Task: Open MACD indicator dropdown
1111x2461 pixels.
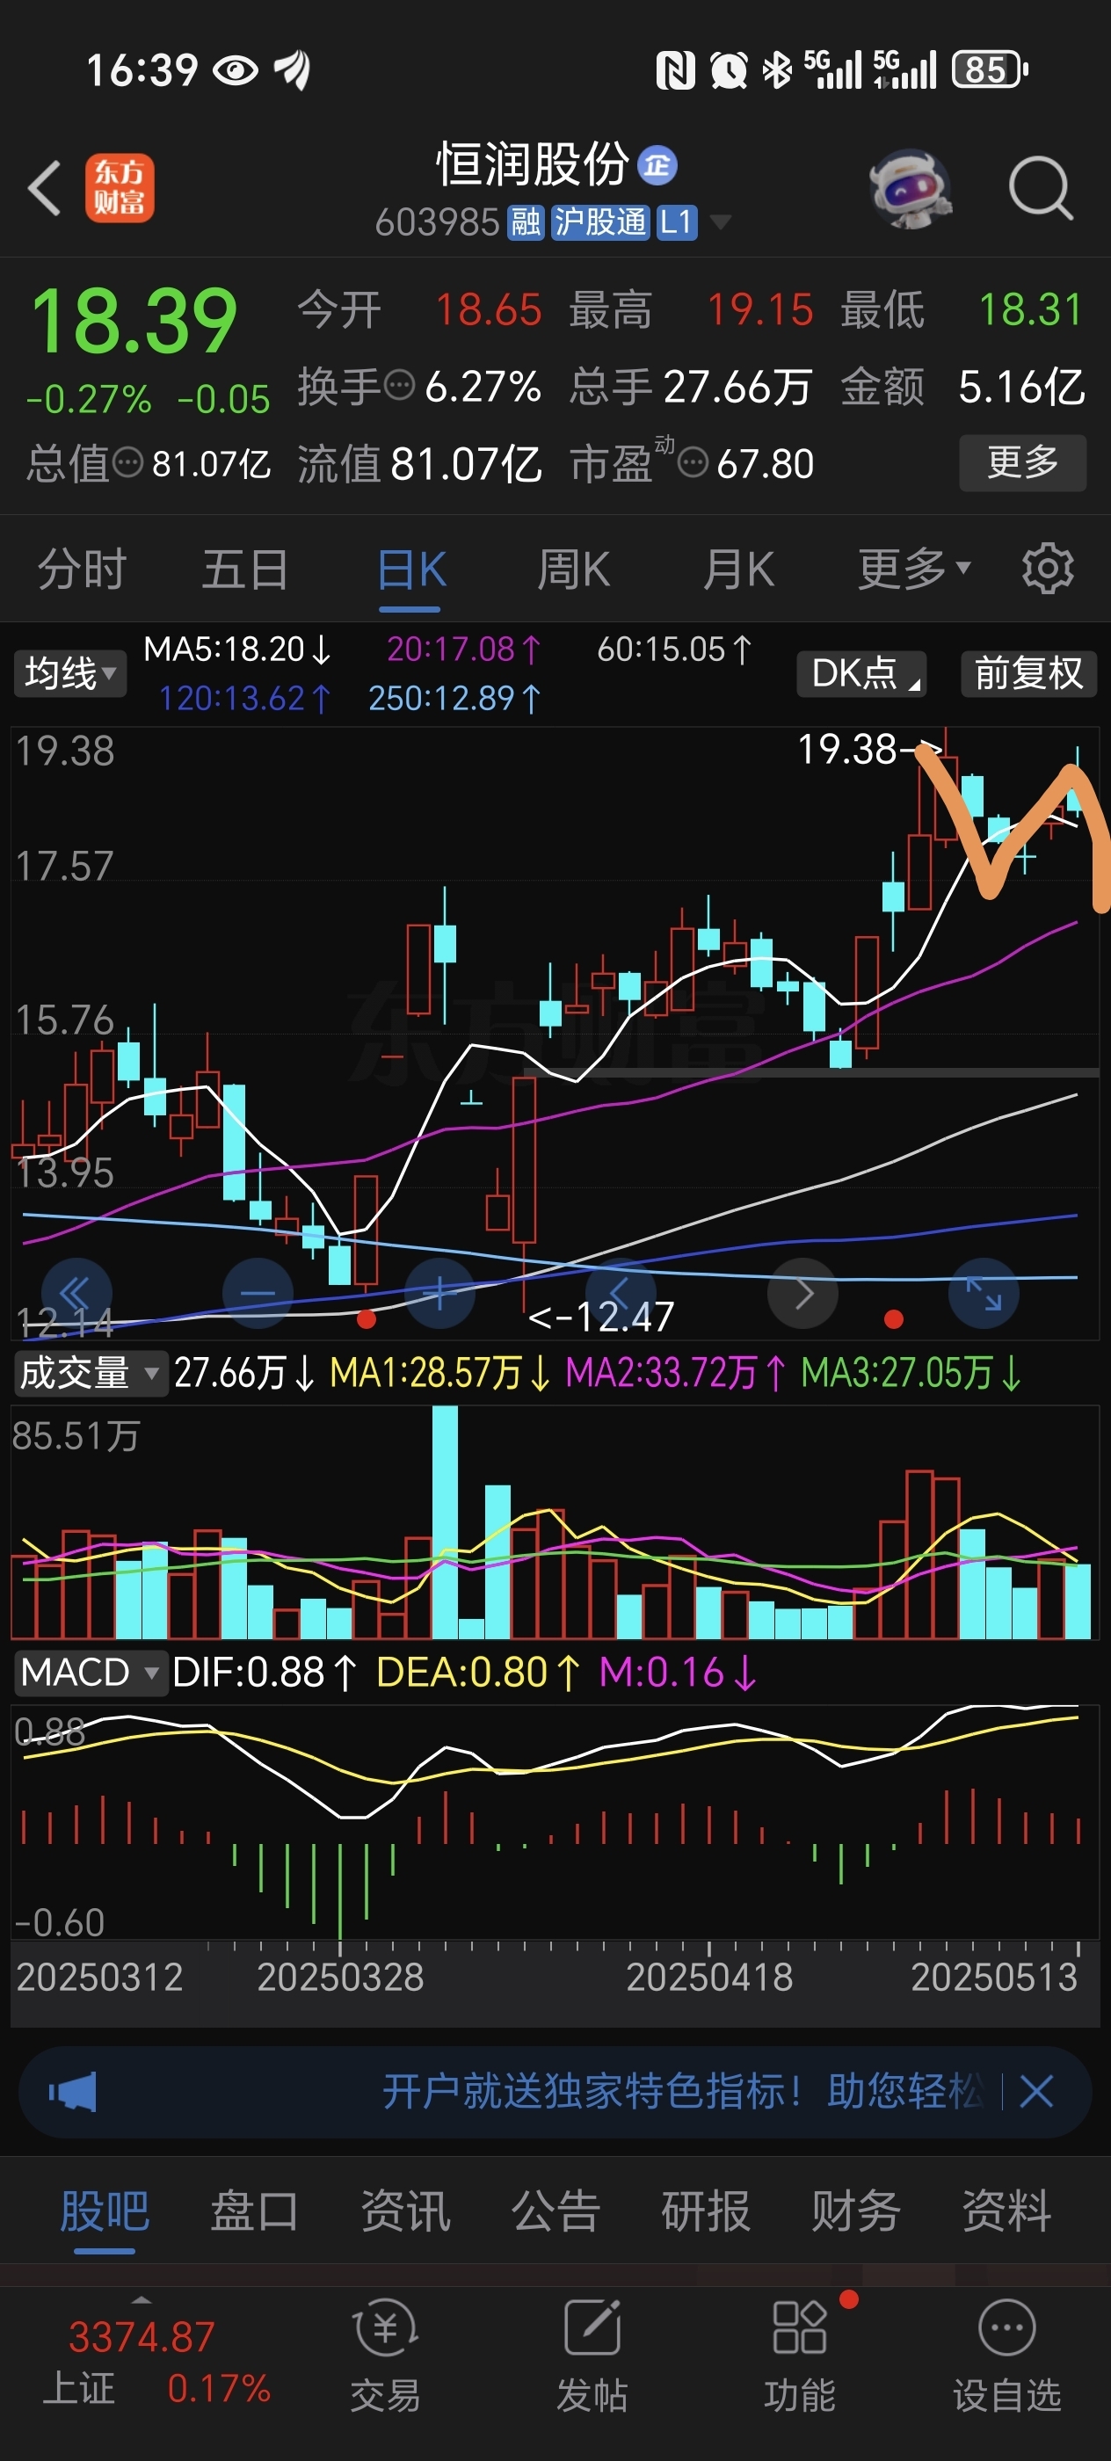Action: [90, 1672]
